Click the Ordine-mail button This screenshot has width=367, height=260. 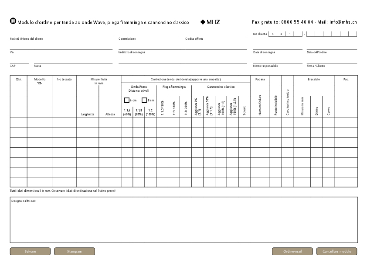coord(292,251)
